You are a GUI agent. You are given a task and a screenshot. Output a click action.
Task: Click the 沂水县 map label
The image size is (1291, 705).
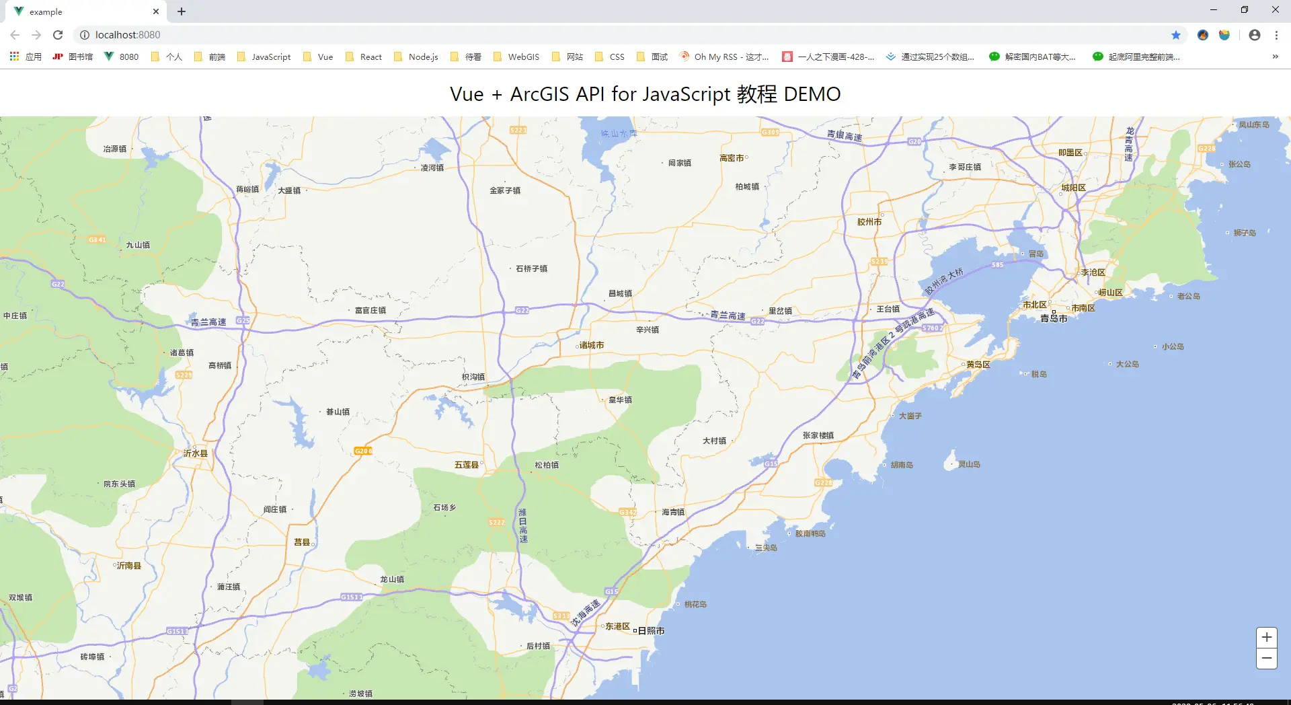point(196,453)
